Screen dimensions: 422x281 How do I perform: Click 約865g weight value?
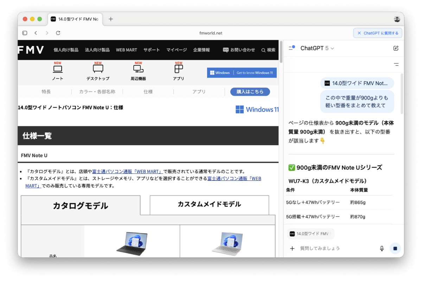358,203
